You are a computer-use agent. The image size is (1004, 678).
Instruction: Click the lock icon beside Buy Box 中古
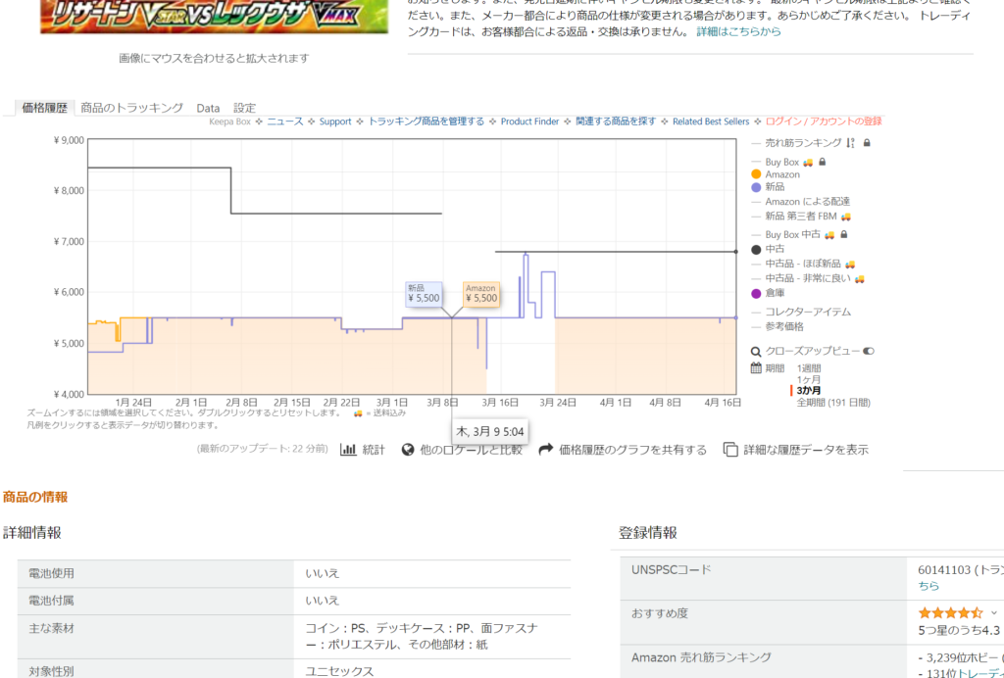[844, 234]
